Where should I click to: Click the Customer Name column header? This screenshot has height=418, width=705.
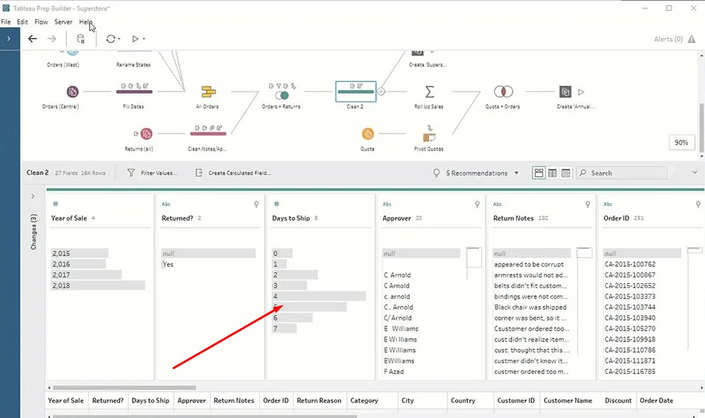[x=568, y=400]
